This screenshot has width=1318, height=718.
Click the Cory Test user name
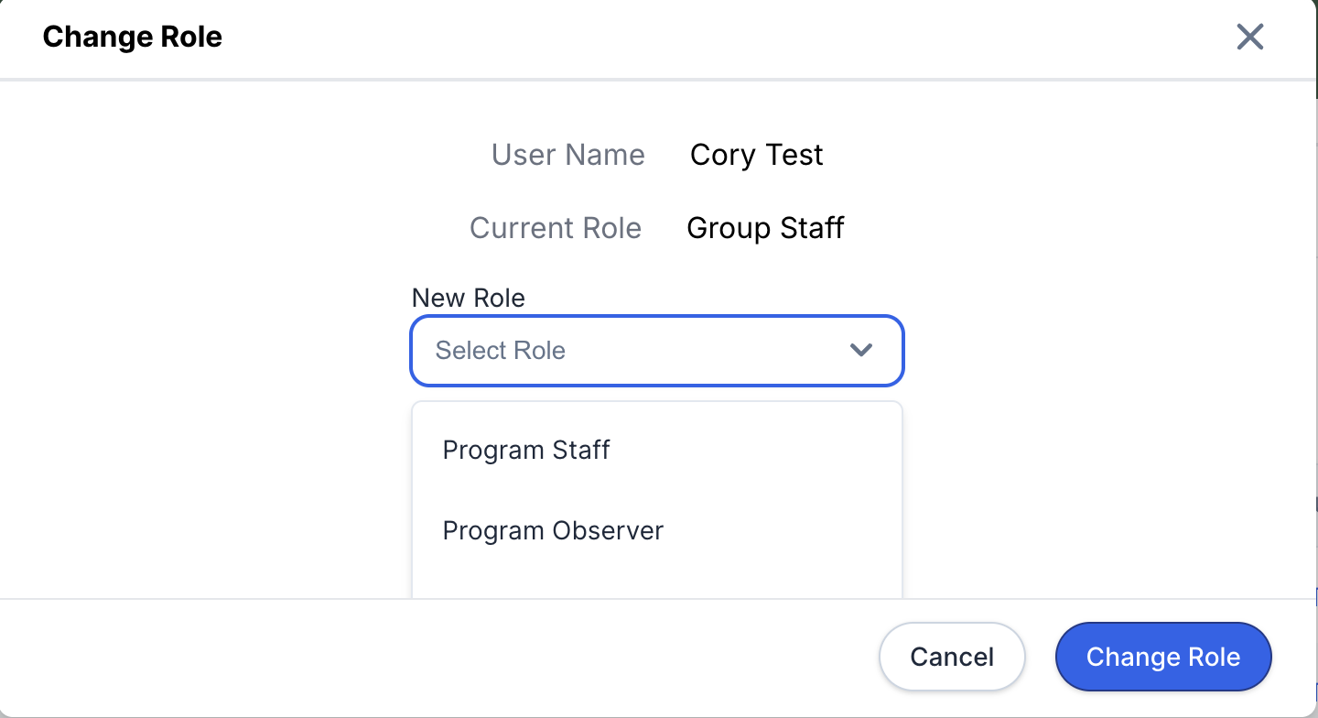(x=757, y=155)
